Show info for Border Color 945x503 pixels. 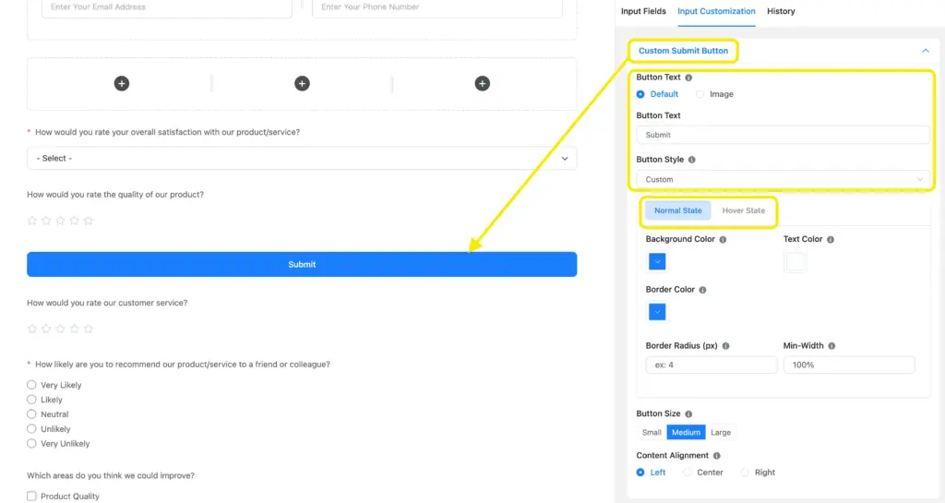(x=702, y=290)
